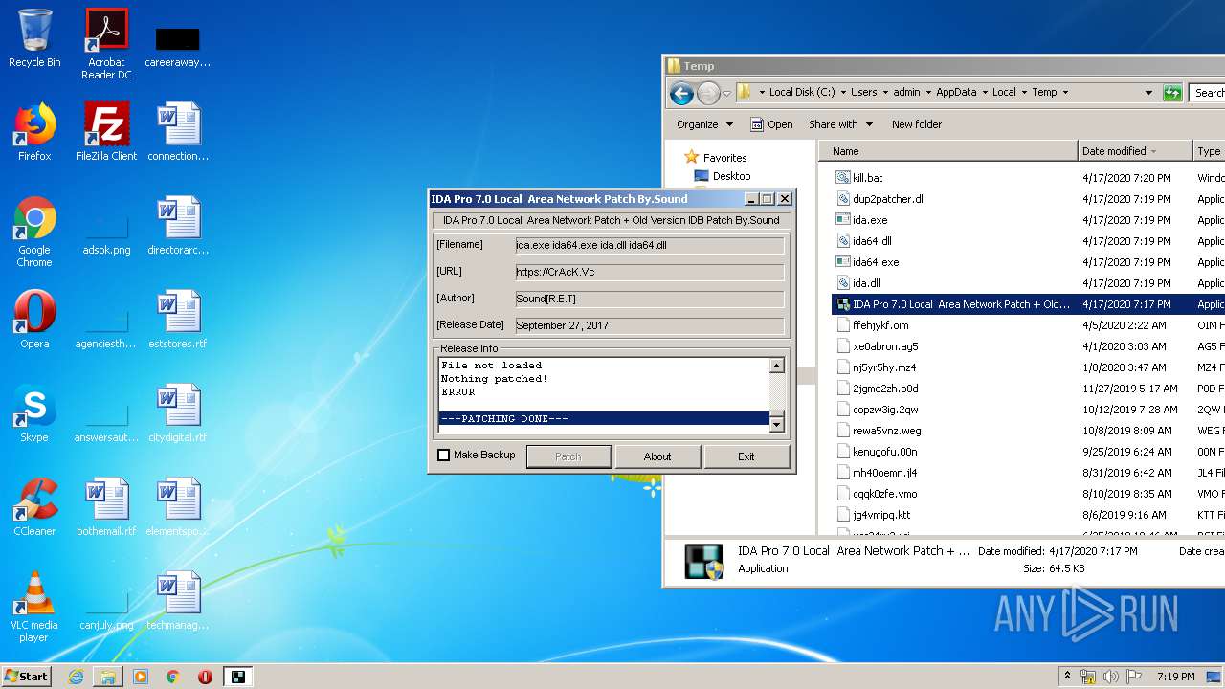Click the Users breadcrumb in address bar
The height and width of the screenshot is (689, 1225).
[x=863, y=93]
